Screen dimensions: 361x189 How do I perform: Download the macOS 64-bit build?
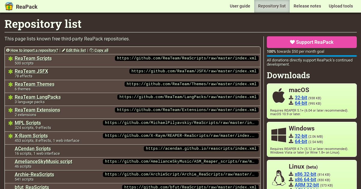coord(301,103)
